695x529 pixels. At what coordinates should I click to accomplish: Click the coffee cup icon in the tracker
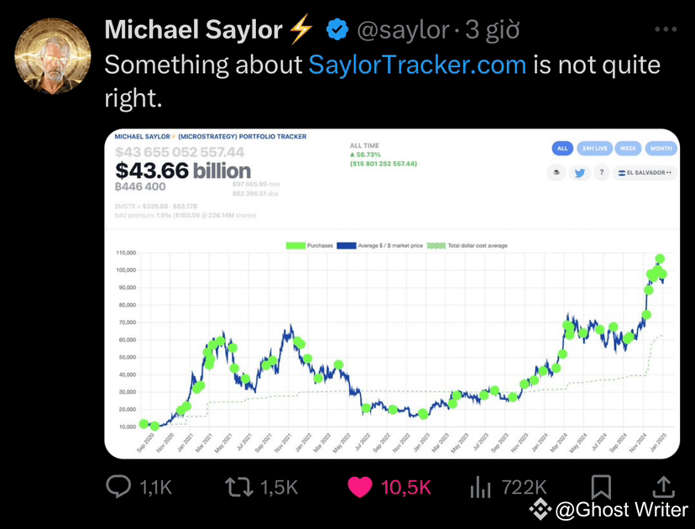[x=557, y=172]
